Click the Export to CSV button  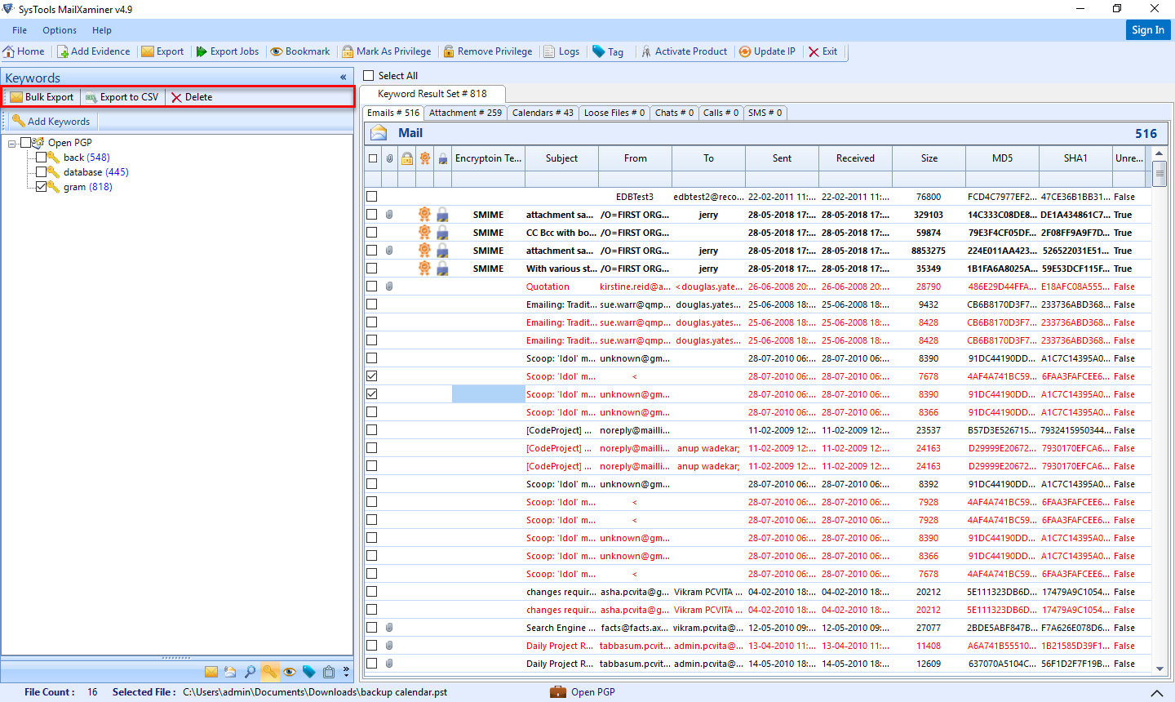tap(122, 97)
